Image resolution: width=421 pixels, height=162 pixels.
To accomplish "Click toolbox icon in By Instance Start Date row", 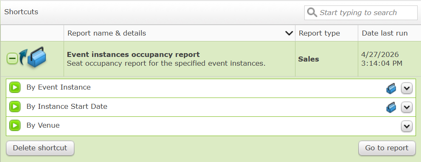I will point(391,108).
